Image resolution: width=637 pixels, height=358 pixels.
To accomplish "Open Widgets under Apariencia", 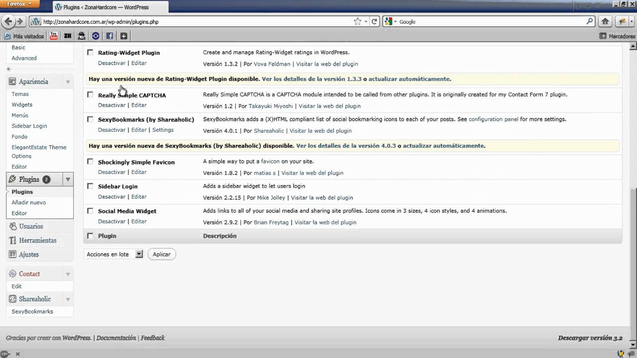I will pyautogui.click(x=22, y=104).
